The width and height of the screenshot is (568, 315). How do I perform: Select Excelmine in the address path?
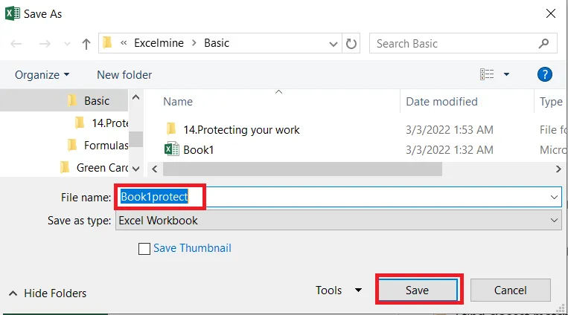click(159, 43)
